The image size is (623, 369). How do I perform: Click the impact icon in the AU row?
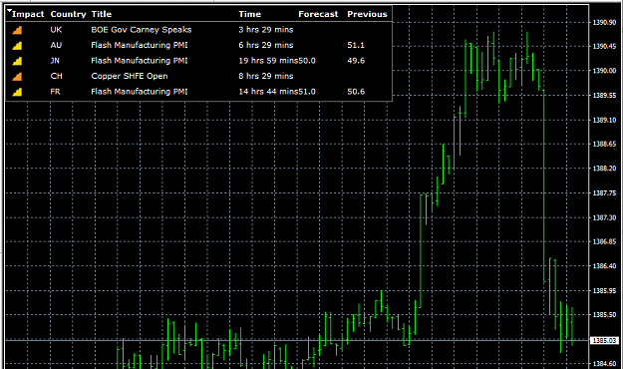pyautogui.click(x=17, y=45)
